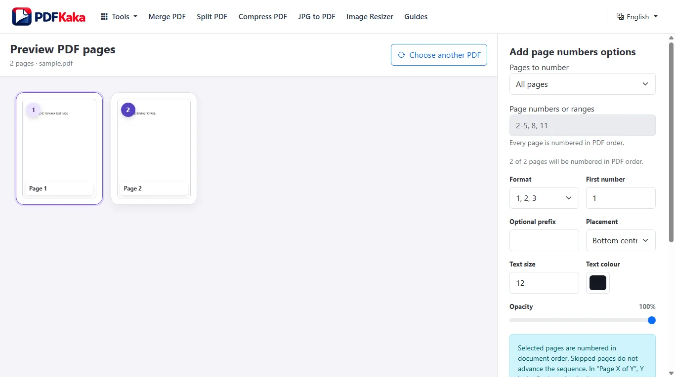The height and width of the screenshot is (379, 675).
Task: Open the Format dropdown
Action: click(x=544, y=198)
